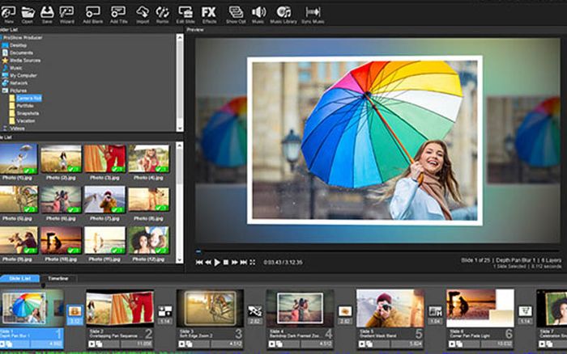Switch to the Slide List tab
Image resolution: width=567 pixels, height=354 pixels.
coord(20,279)
